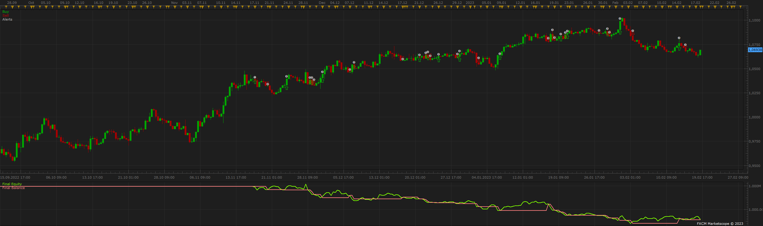Click the 26.01 17:00 time label
The image size is (763, 226).
(x=594, y=177)
